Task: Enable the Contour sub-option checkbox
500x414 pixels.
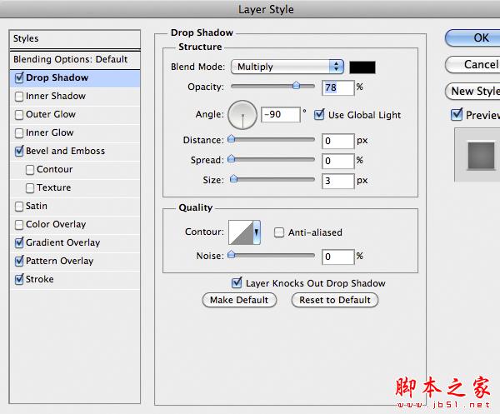Action: (x=30, y=170)
